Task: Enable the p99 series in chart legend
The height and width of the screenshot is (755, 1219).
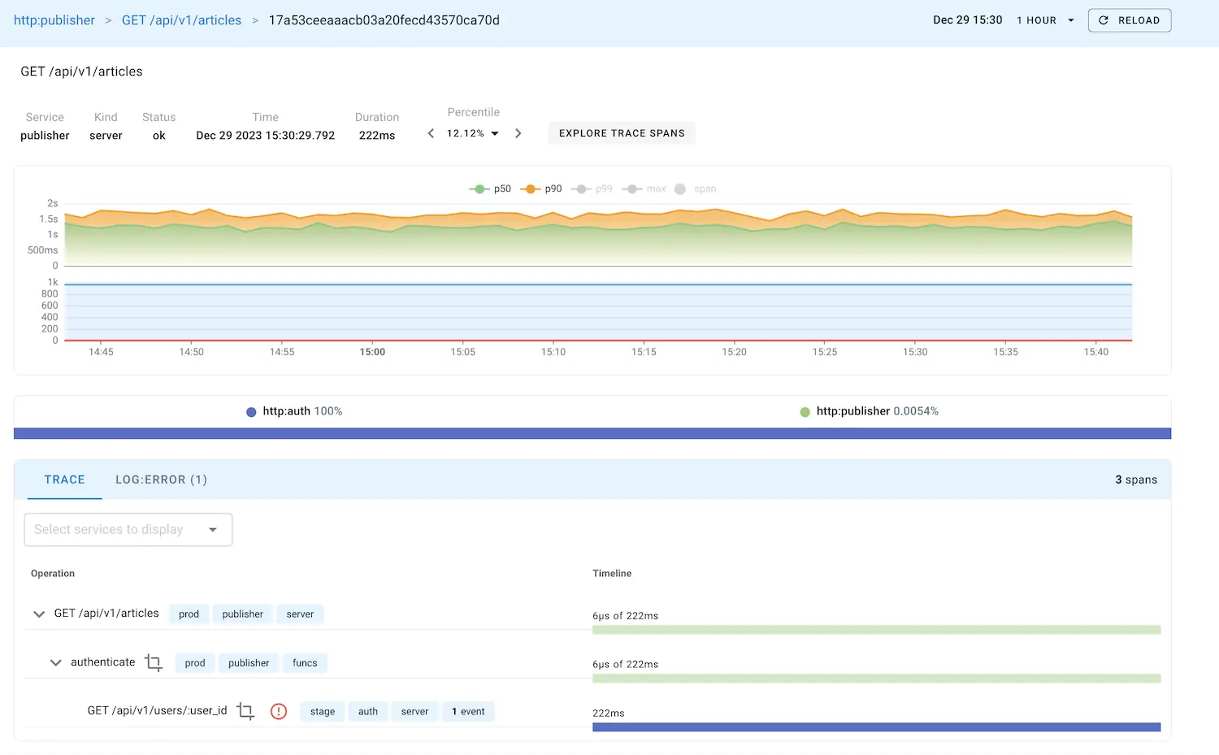Action: click(x=592, y=189)
